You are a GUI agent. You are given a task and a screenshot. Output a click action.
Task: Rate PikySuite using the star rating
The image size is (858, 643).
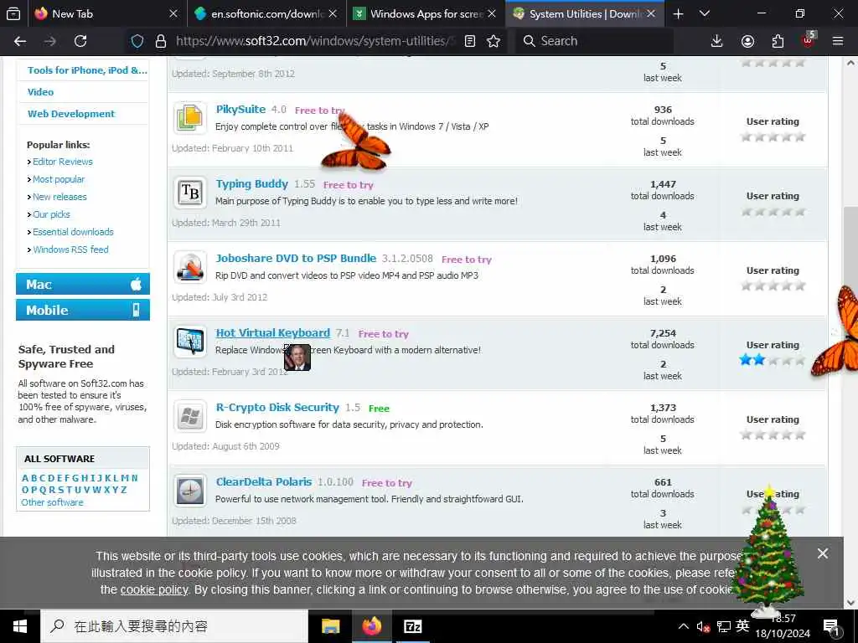pyautogui.click(x=773, y=136)
